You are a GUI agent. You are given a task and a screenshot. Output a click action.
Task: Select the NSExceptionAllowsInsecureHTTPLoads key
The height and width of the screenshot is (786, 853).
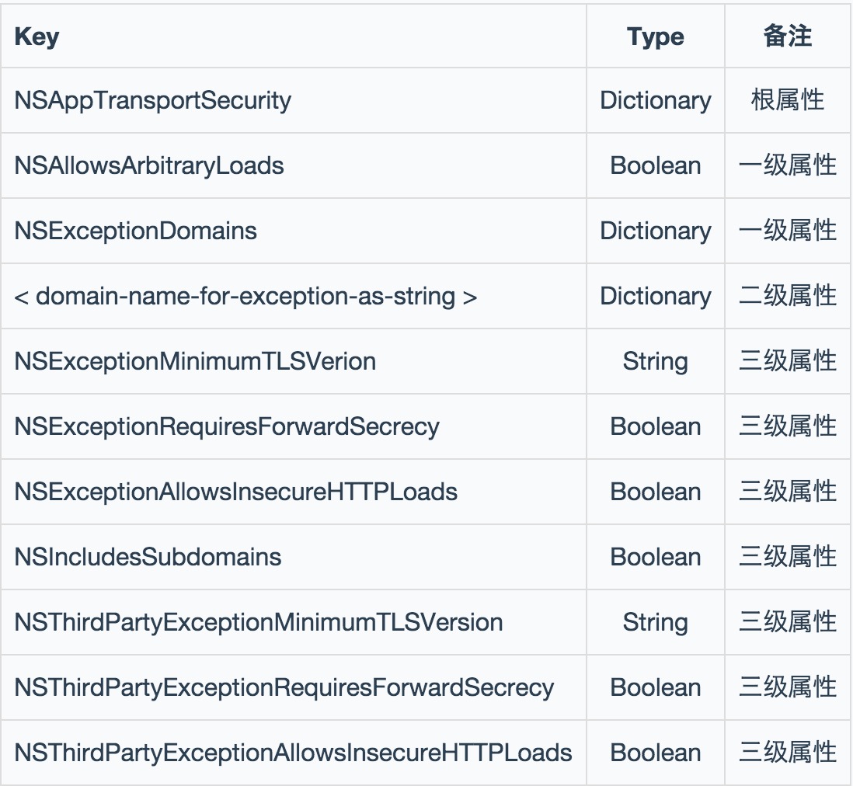coord(235,492)
